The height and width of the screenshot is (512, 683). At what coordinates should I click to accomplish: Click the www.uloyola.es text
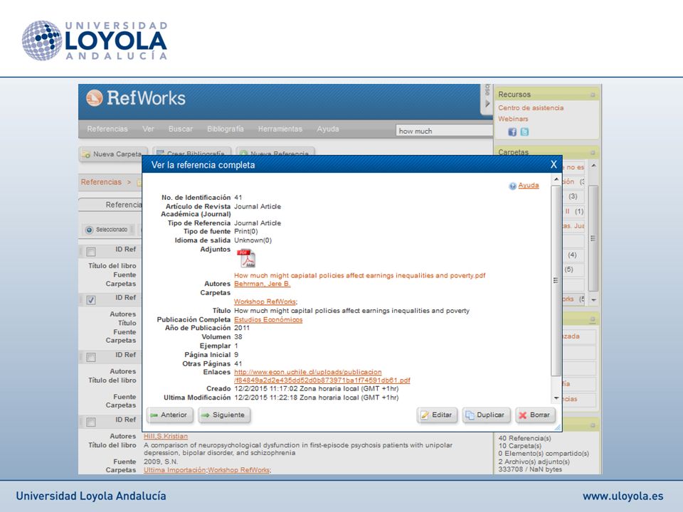point(623,496)
